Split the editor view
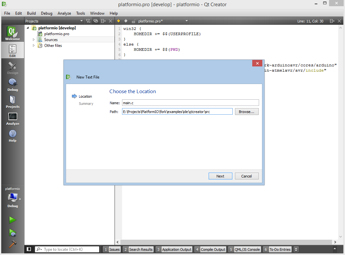345x255 pixels. [332, 21]
